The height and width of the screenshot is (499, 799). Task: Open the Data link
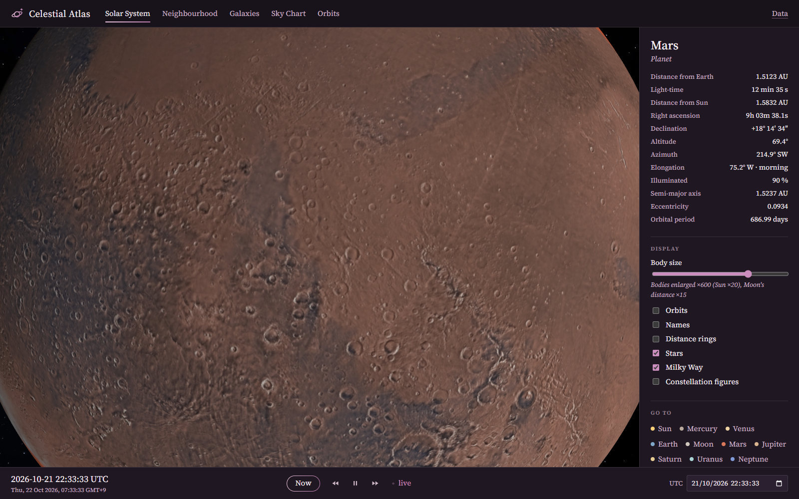[x=780, y=13]
